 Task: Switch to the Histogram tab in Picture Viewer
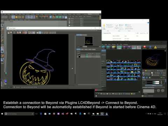click(84, 35)
